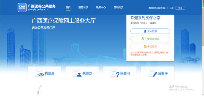Click the stamp icon beside 我要办

79,75
